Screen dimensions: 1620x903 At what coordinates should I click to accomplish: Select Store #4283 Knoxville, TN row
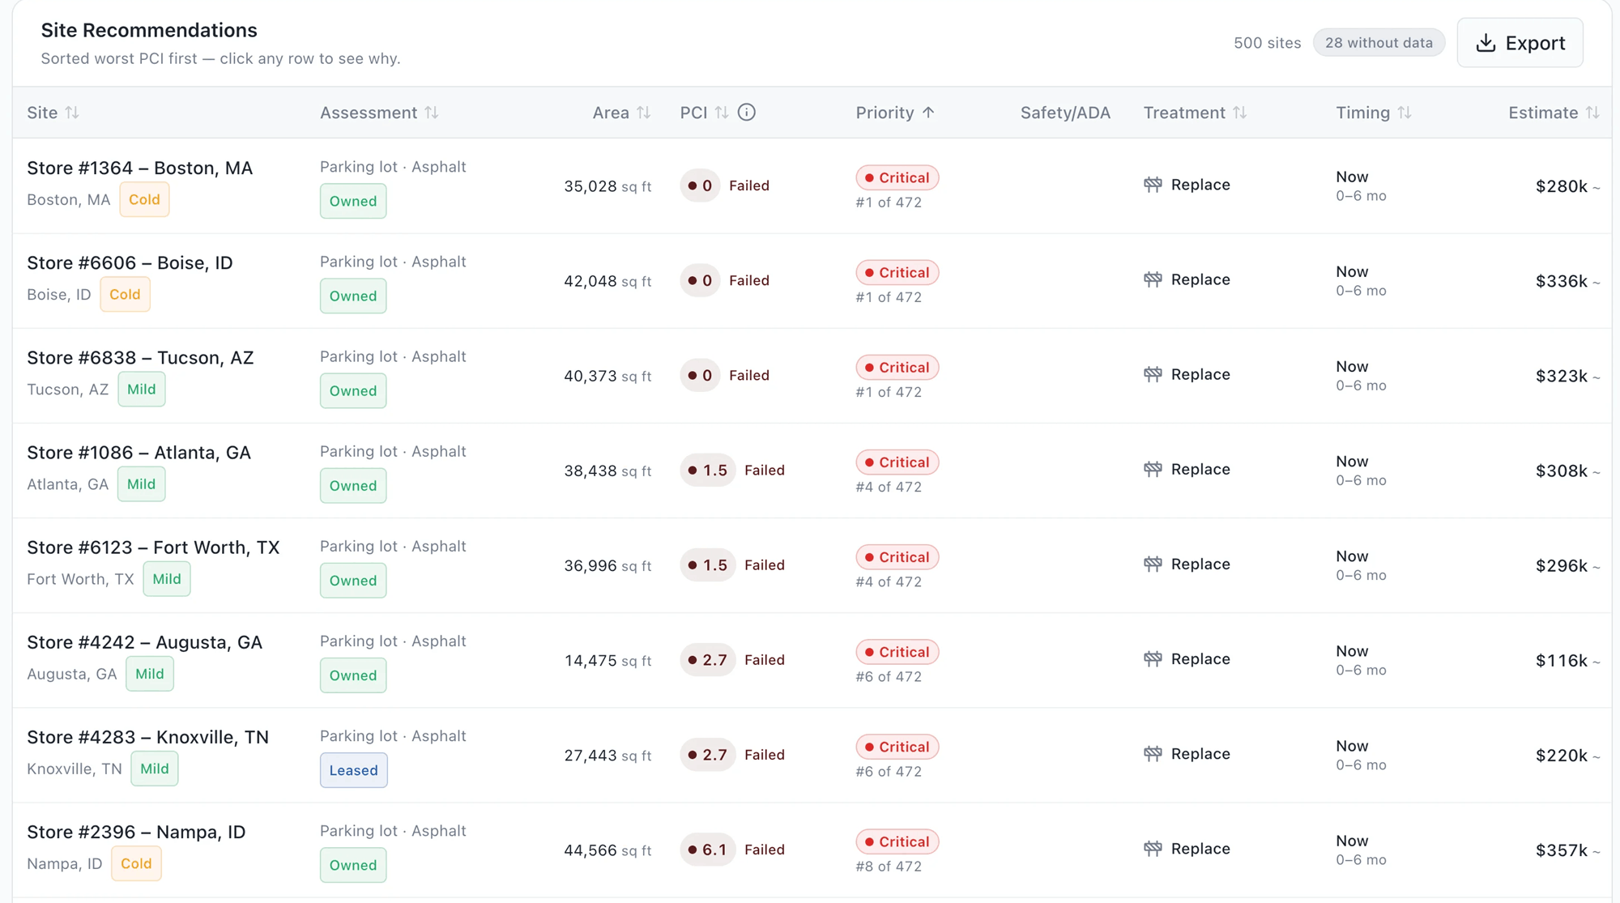[812, 755]
